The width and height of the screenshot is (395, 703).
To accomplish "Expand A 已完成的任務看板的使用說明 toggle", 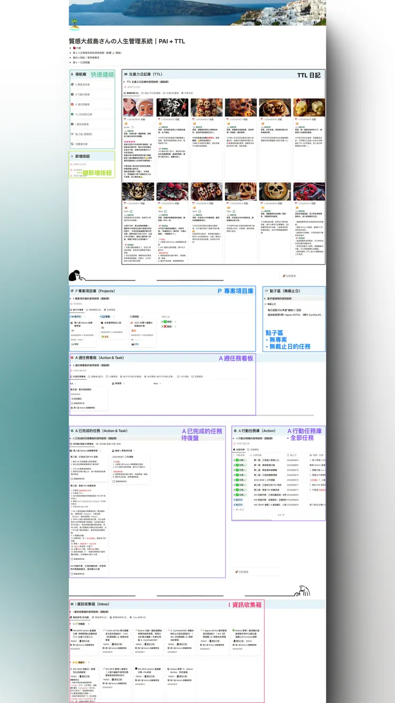I will [72, 438].
